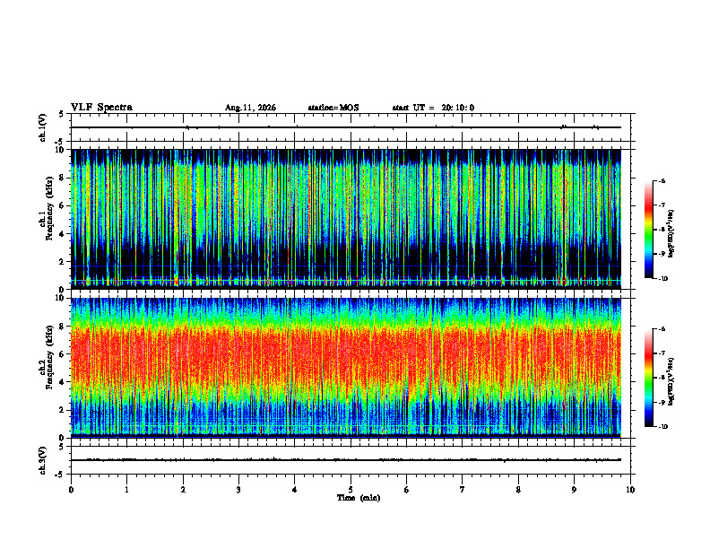Click time axis tick label '2'

click(x=183, y=490)
